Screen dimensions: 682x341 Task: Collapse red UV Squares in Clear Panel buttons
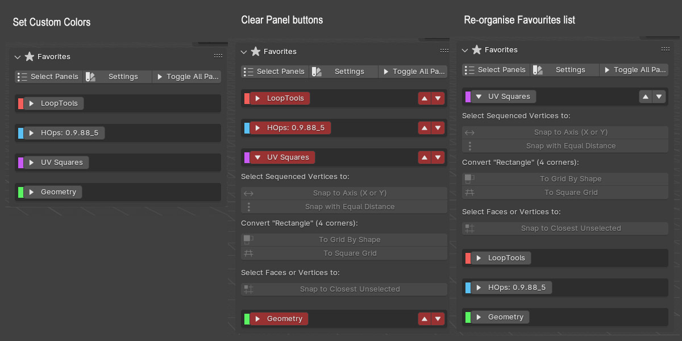click(x=257, y=157)
